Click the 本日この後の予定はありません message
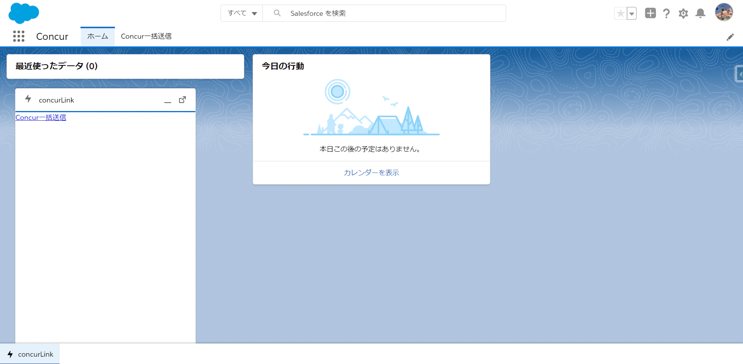The width and height of the screenshot is (743, 364). [x=370, y=149]
